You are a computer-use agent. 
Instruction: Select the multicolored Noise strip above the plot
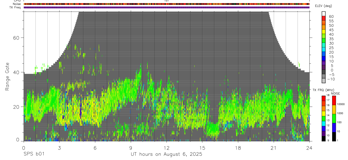(166, 4)
